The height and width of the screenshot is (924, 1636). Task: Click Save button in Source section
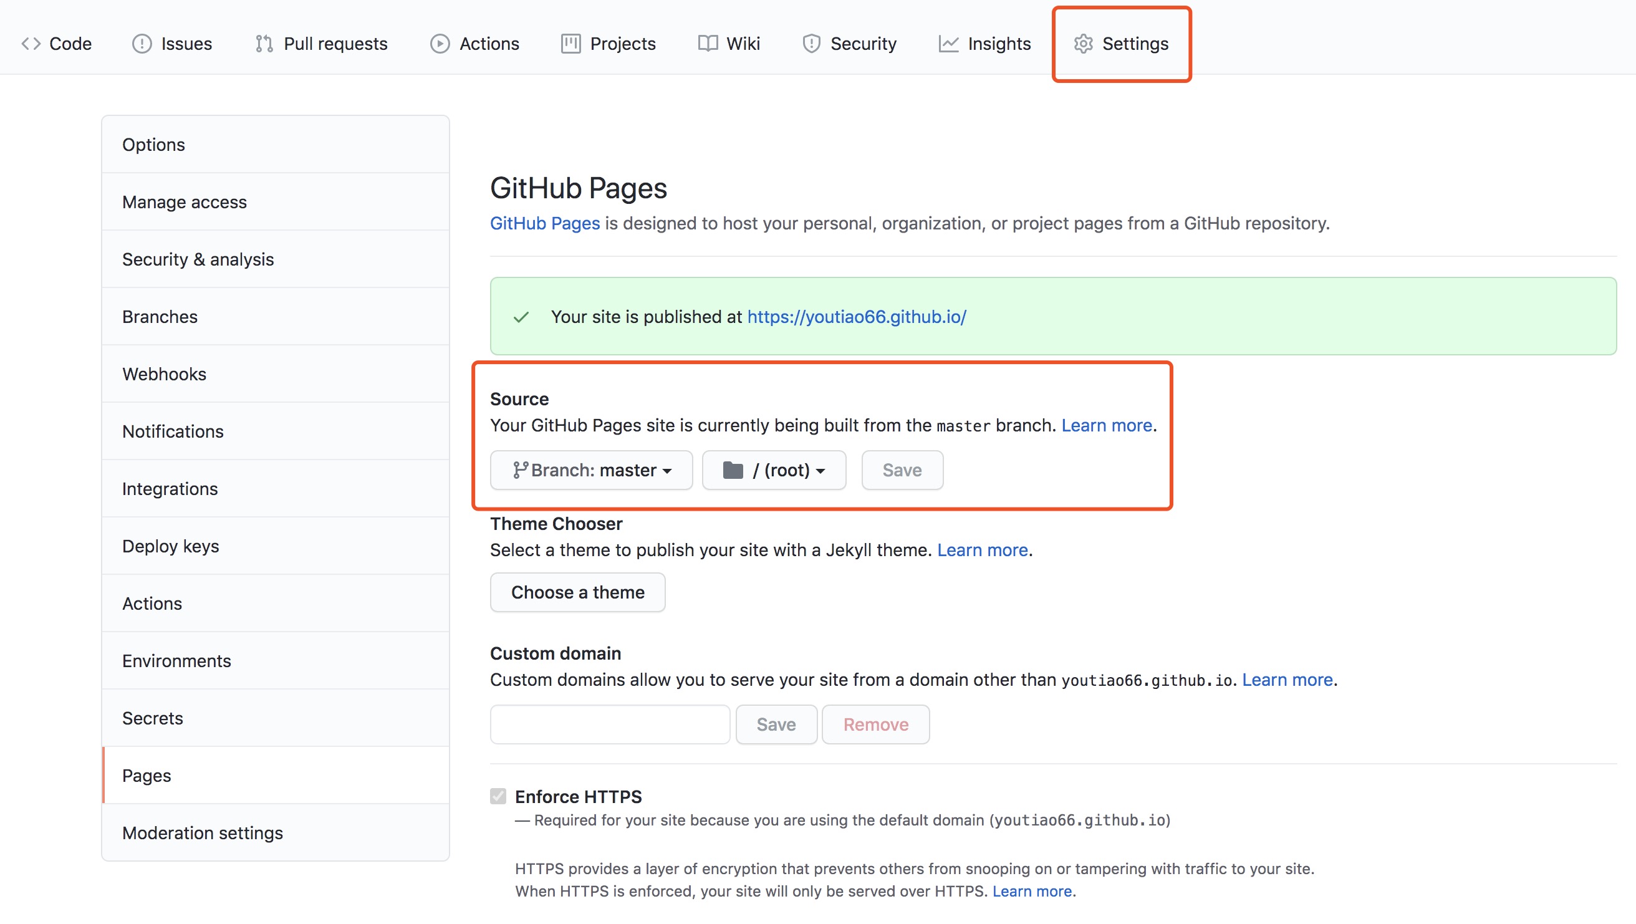(x=902, y=471)
